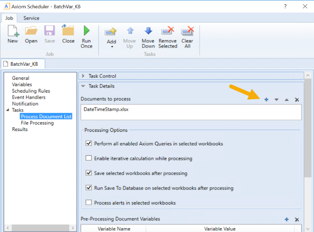Open File Processing task in tree
This screenshot has height=232, width=314.
[x=37, y=123]
